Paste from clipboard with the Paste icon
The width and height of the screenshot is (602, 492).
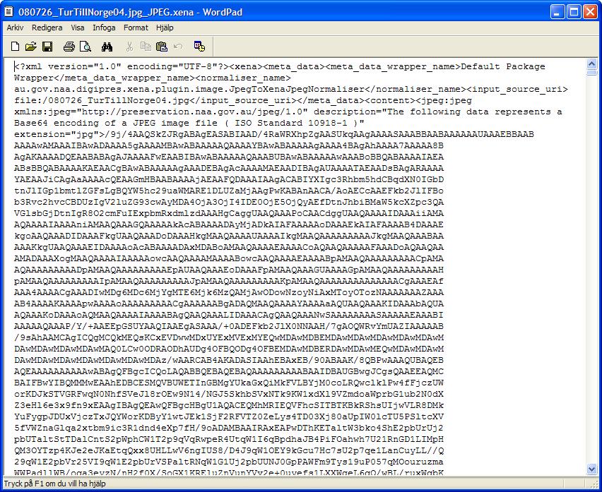pyautogui.click(x=162, y=47)
